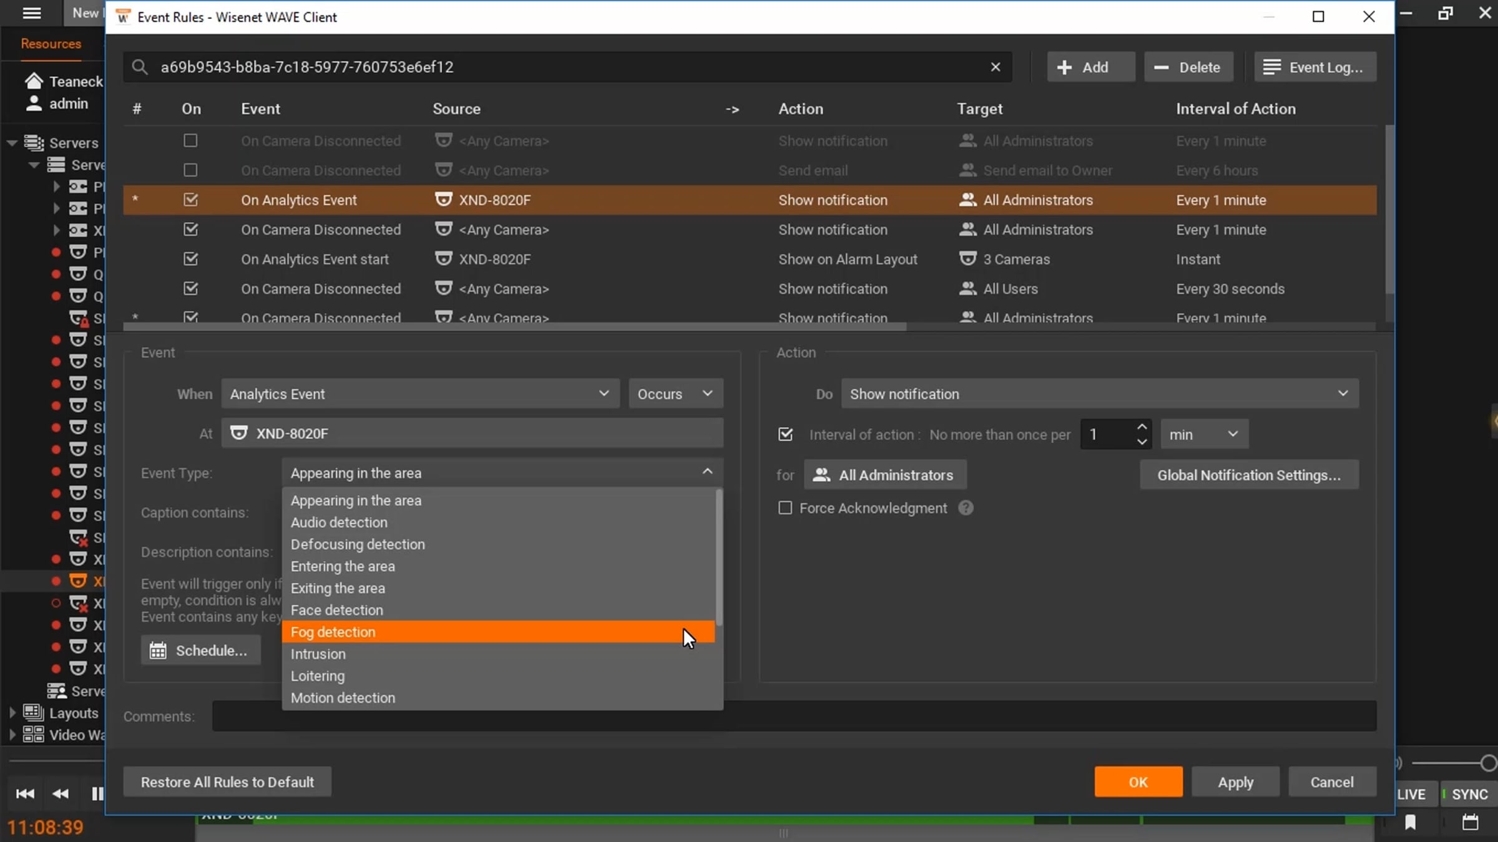1498x842 pixels.
Task: Choose Face detection event type
Action: click(x=498, y=610)
